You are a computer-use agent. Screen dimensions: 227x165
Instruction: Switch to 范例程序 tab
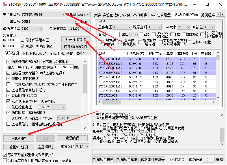tap(208, 15)
